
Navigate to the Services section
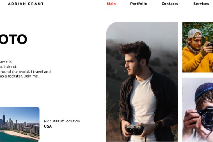[x=201, y=4]
